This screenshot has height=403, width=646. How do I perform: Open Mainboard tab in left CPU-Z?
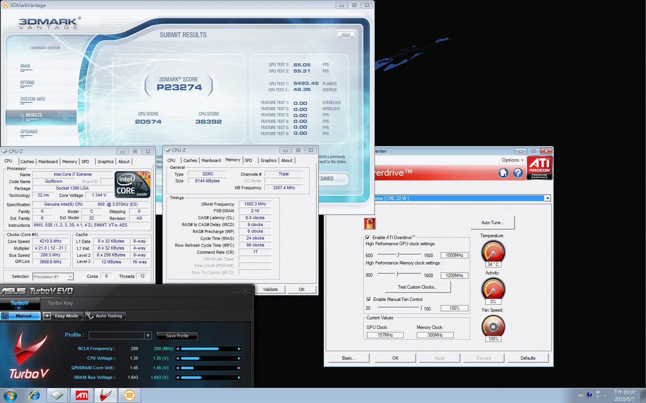48,162
